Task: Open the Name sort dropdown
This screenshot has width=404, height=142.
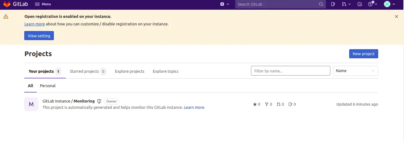Action: pos(356,71)
